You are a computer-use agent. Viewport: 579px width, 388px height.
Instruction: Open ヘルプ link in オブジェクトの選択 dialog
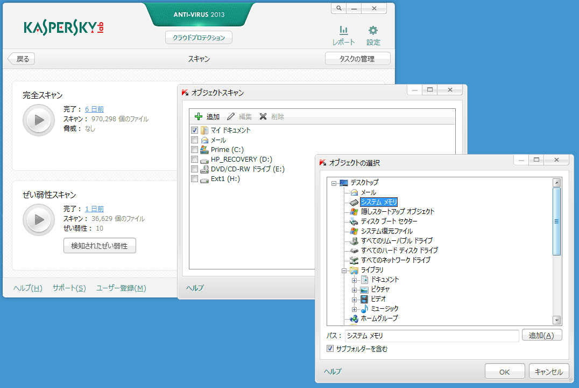coord(333,371)
